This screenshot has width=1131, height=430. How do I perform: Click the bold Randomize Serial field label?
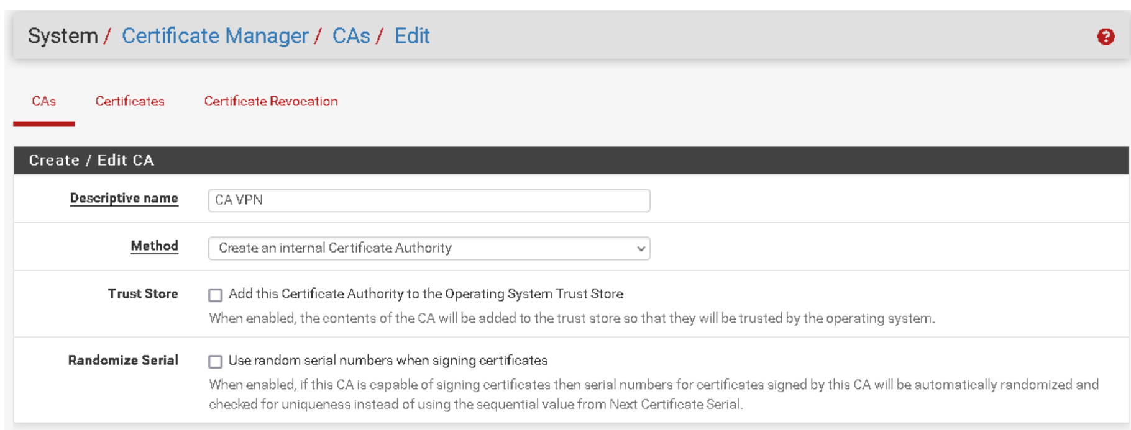tap(123, 361)
